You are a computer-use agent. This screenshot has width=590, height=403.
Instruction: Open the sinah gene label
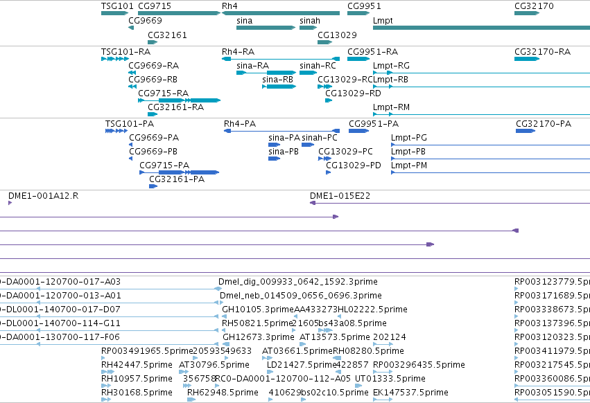310,21
